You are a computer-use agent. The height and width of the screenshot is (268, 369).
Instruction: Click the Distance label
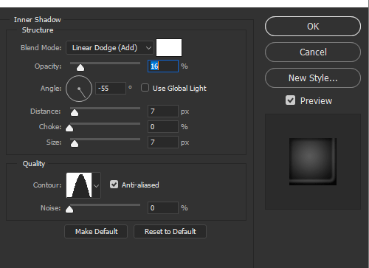pyautogui.click(x=46, y=111)
